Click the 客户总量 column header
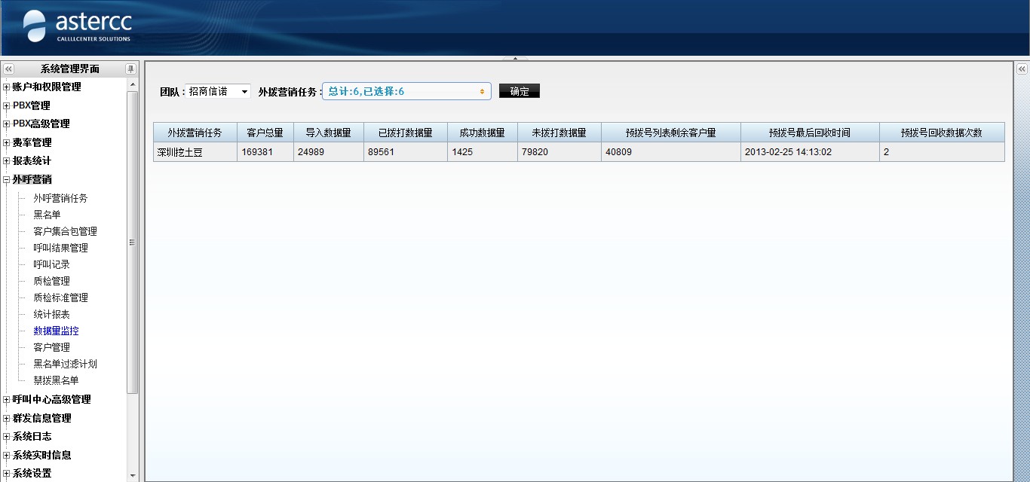This screenshot has width=1030, height=482. click(265, 133)
